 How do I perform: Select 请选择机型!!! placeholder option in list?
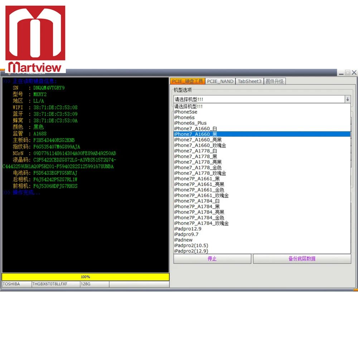[x=262, y=106]
